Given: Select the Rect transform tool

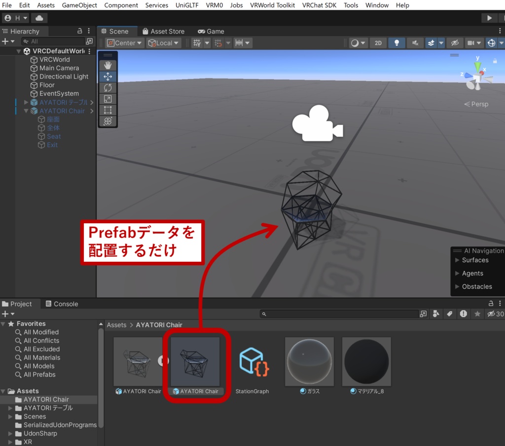Looking at the screenshot, I should coord(108,110).
